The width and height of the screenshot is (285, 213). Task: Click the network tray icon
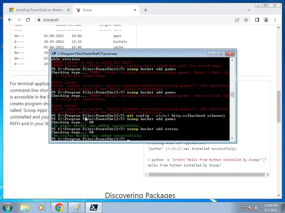click(244, 208)
